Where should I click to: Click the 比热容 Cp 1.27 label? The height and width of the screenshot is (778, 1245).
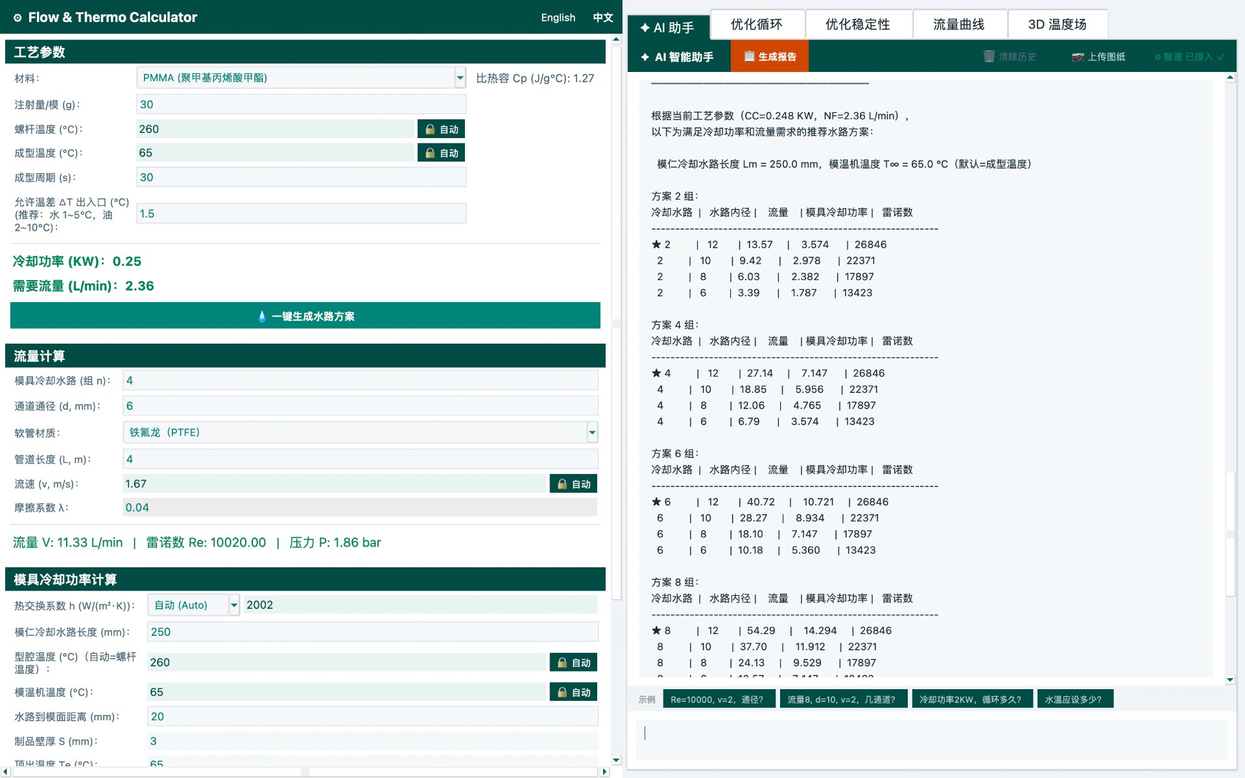pos(536,78)
